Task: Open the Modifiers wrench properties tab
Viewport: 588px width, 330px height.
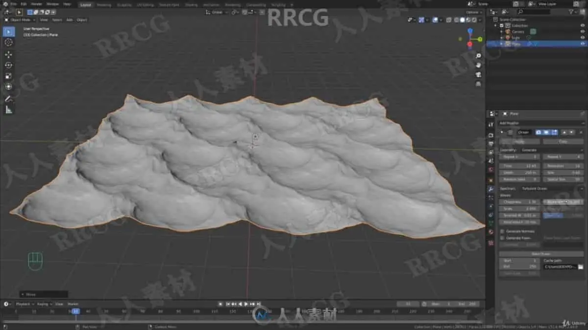Action: click(x=490, y=189)
